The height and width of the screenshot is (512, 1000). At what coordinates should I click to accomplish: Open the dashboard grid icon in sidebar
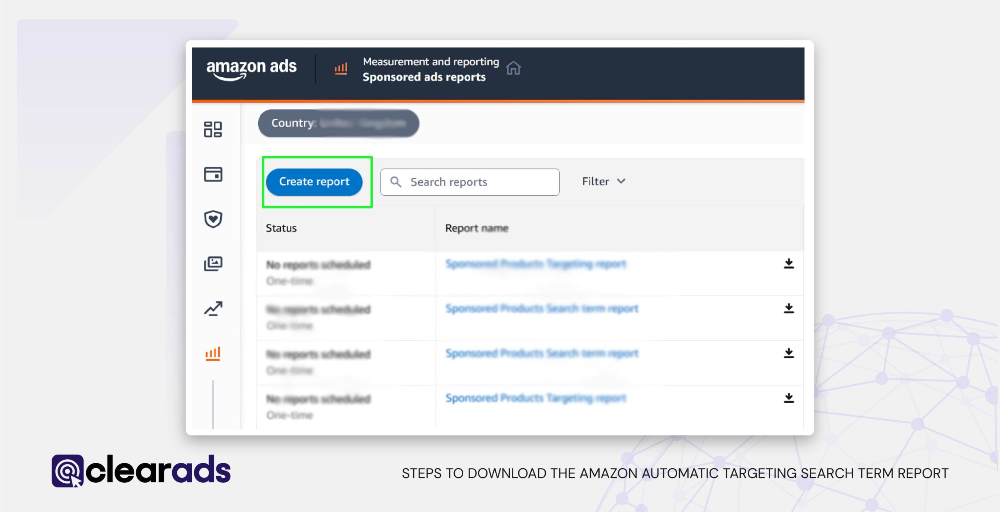[x=214, y=130]
